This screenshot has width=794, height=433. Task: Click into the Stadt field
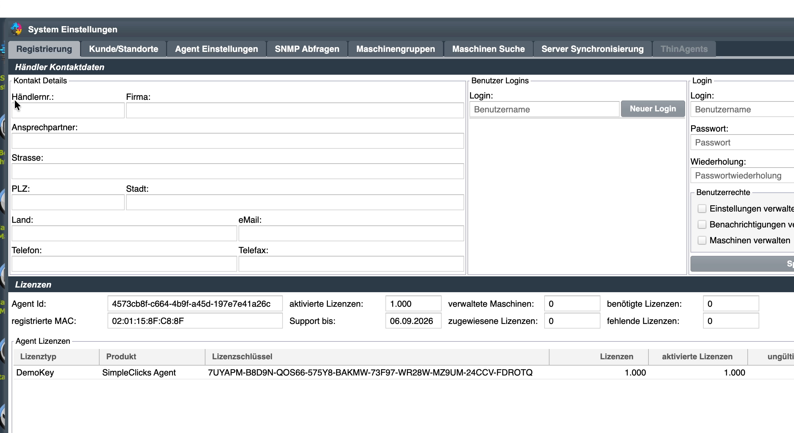click(295, 202)
